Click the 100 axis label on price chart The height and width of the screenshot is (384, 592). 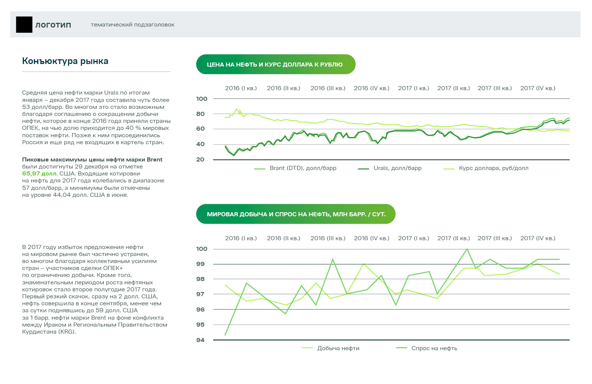202,99
